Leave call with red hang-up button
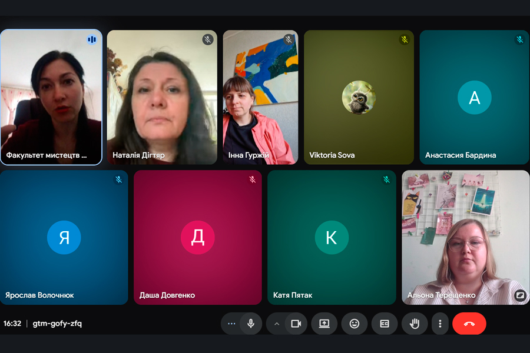The image size is (530, 353). 469,324
